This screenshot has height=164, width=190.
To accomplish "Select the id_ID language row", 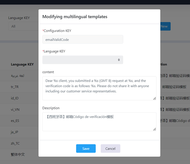I will [x=15, y=98].
